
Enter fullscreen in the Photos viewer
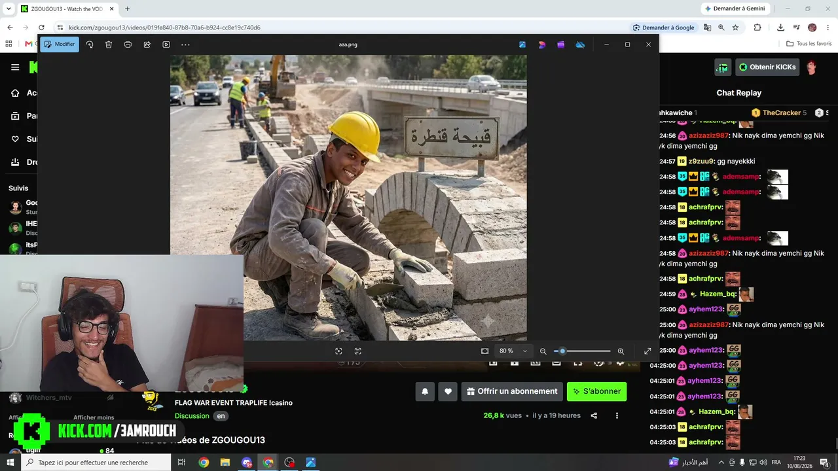click(x=647, y=351)
